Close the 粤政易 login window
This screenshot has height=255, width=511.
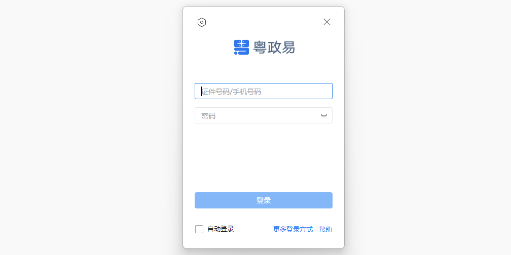(327, 22)
